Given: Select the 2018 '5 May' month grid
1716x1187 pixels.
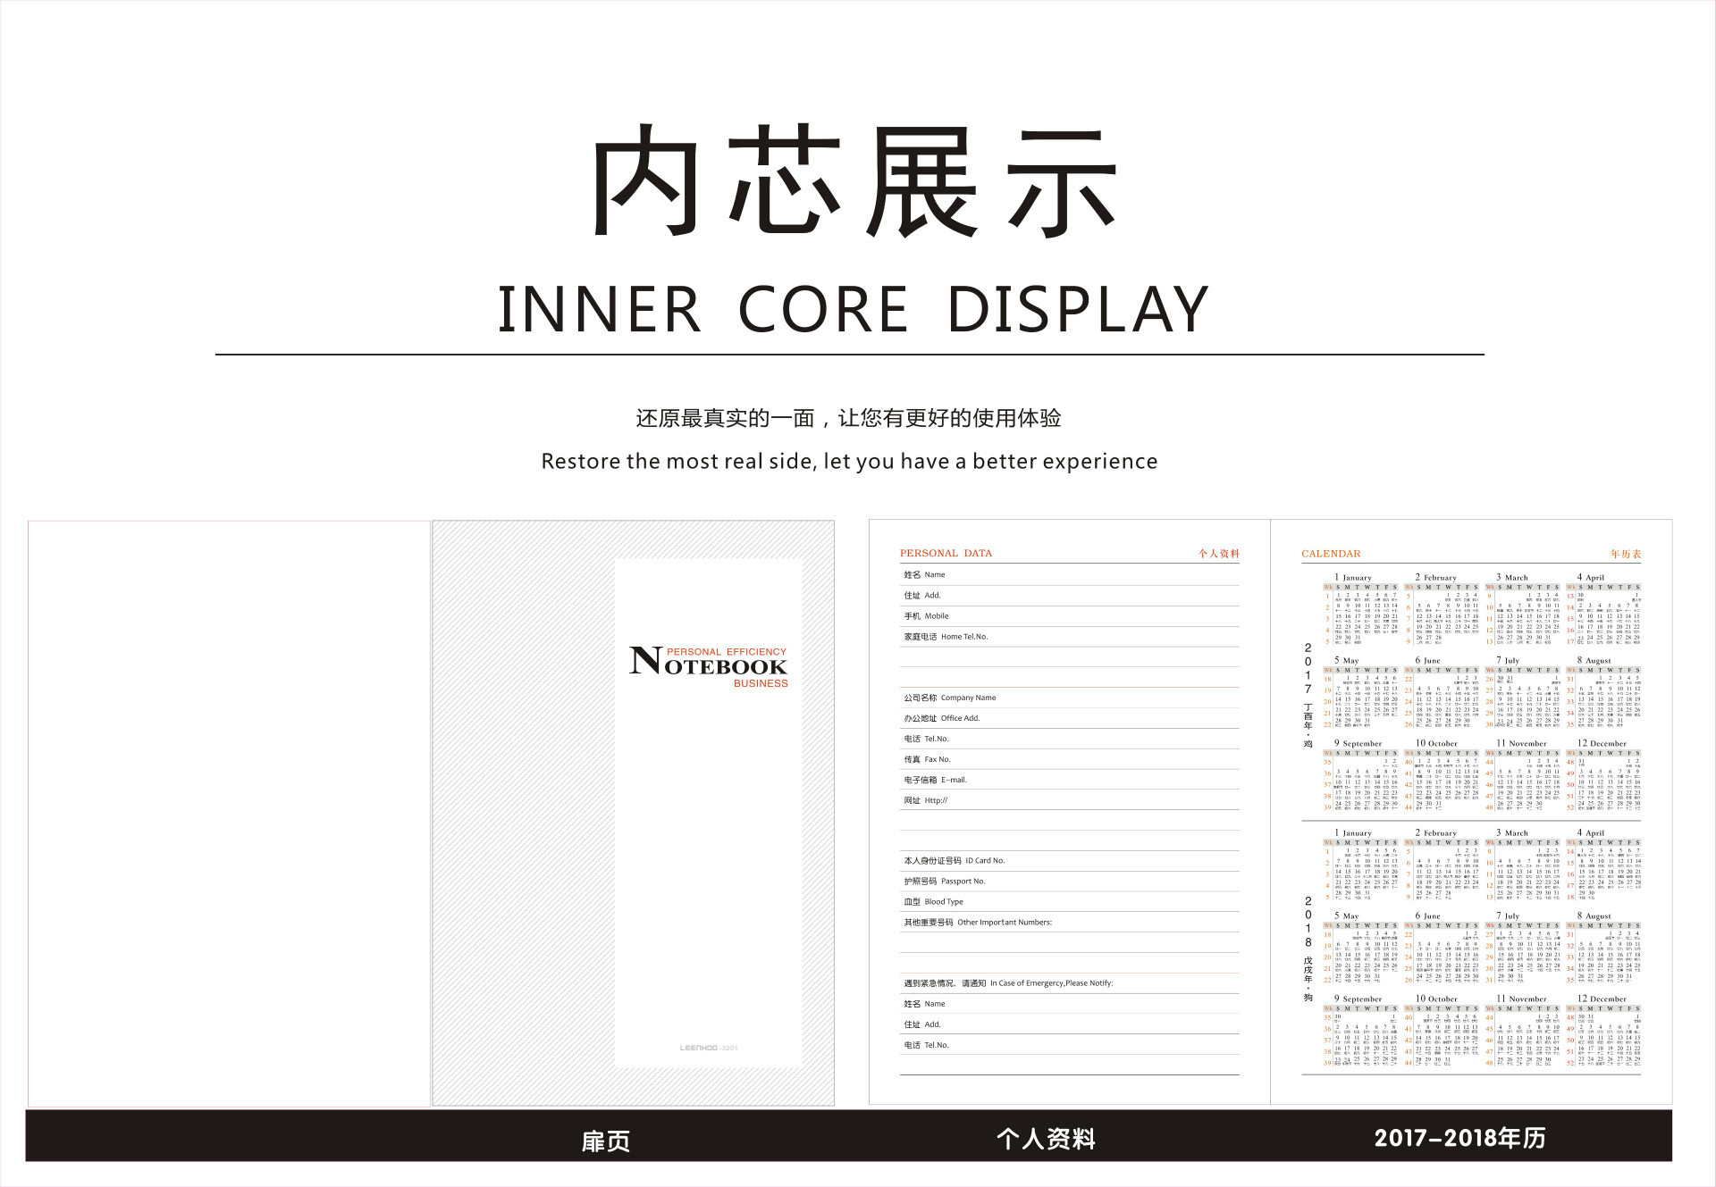Looking at the screenshot, I should (1361, 948).
